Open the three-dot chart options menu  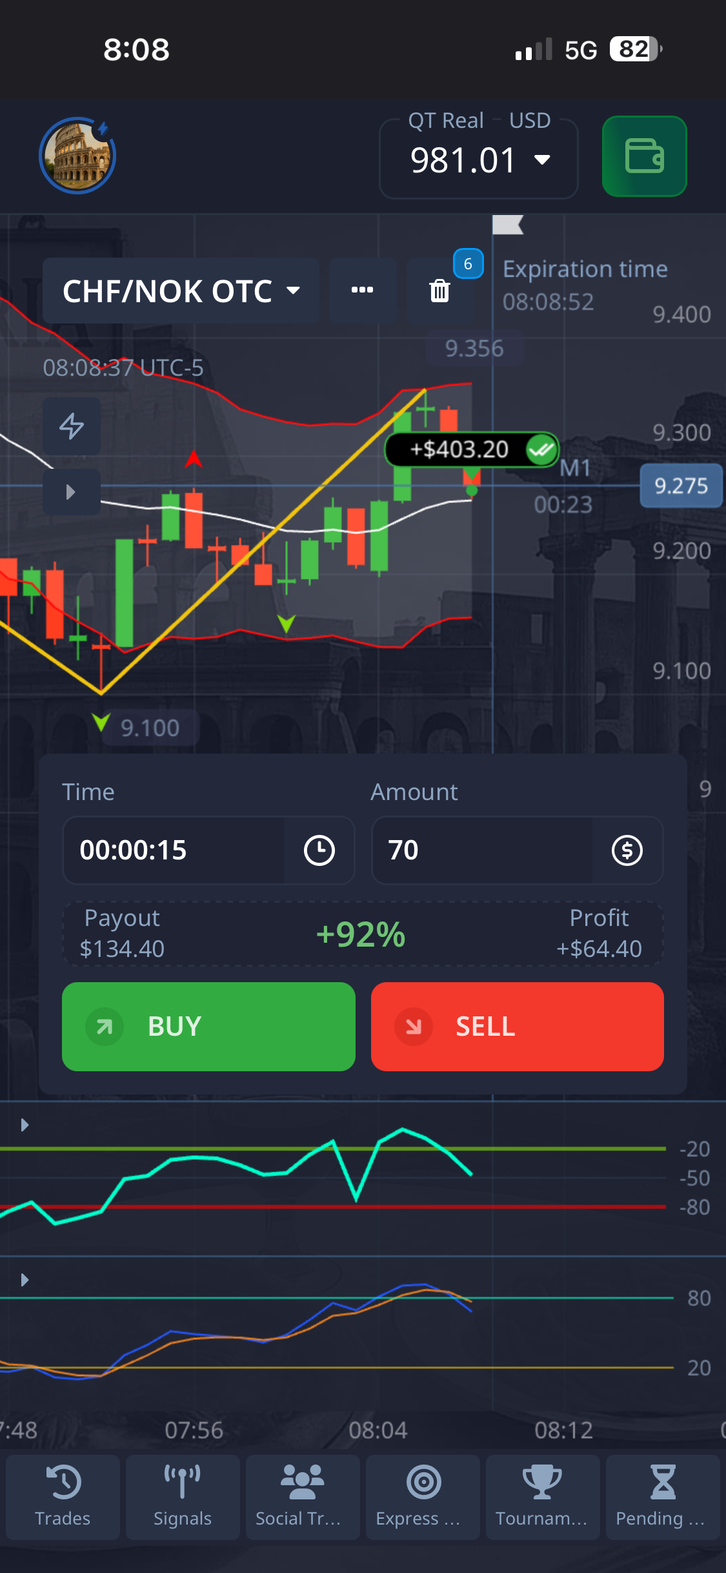click(x=362, y=291)
